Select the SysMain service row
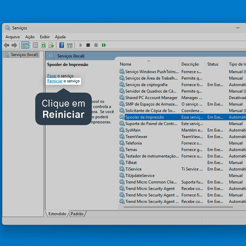 tap(182, 130)
